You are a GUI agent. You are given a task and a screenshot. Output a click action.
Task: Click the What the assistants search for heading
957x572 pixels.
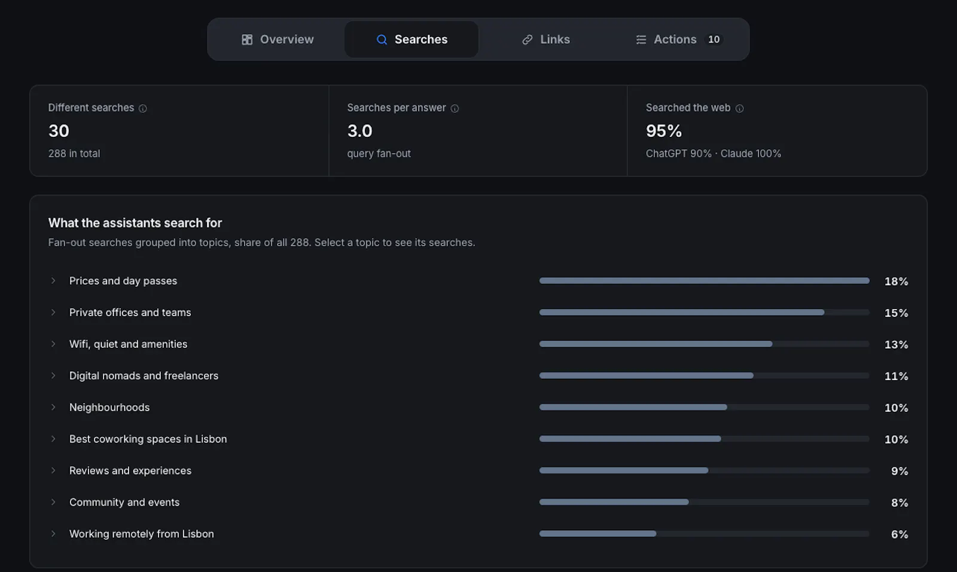pyautogui.click(x=135, y=223)
